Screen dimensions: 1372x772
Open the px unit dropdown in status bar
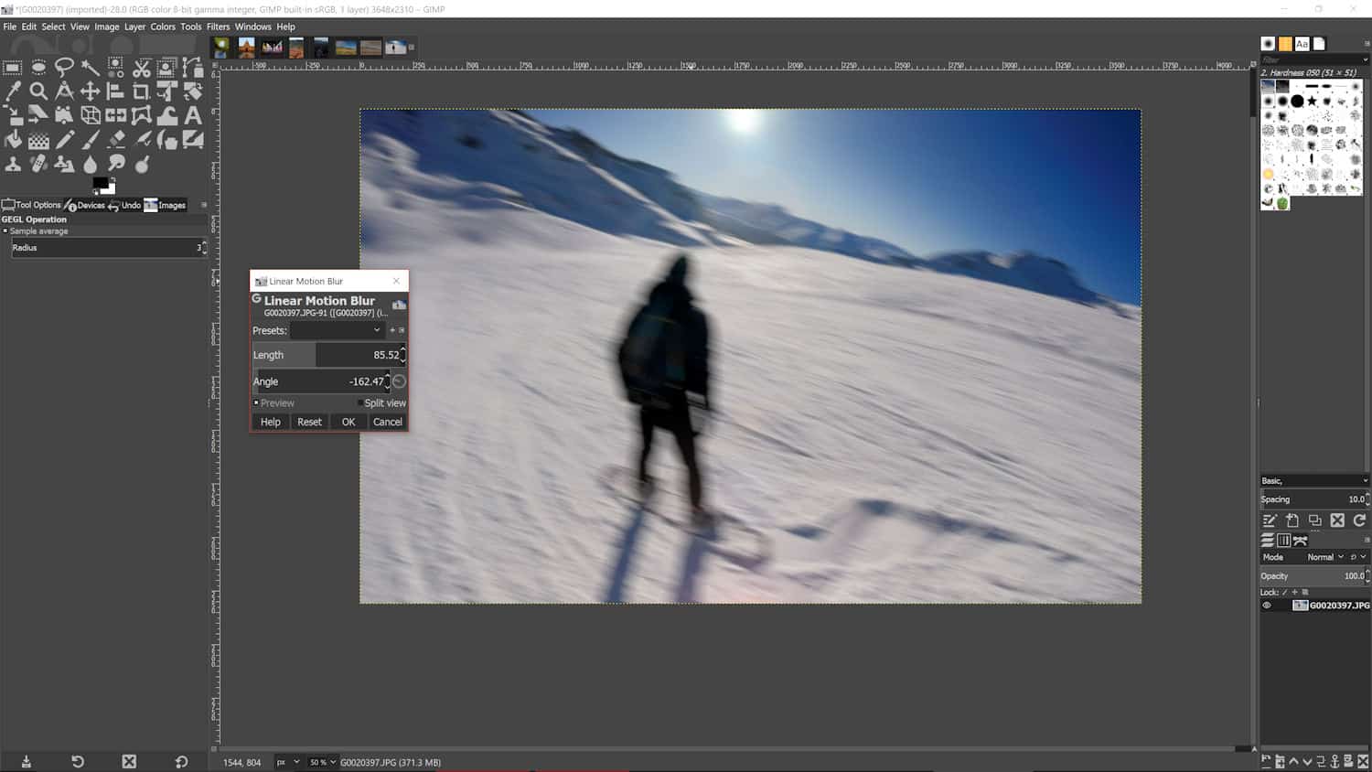click(x=288, y=762)
